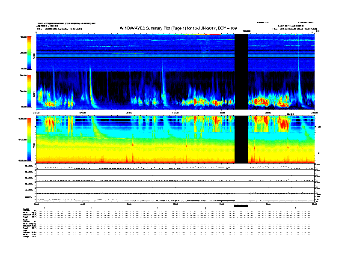Click the 100 label on TNR right axis

(x=318, y=127)
